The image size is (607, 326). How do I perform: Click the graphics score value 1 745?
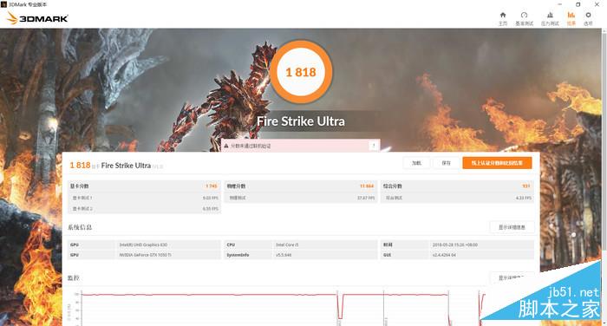click(x=212, y=186)
